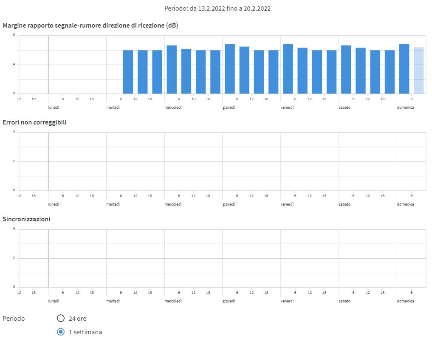This screenshot has height=339, width=432.
Task: Click first bar of sabato in signal chart
Action: tap(346, 69)
